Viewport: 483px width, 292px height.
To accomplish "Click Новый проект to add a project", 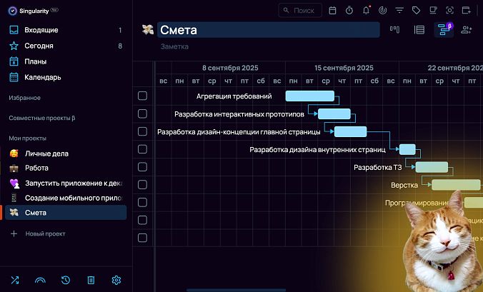I will coord(45,233).
